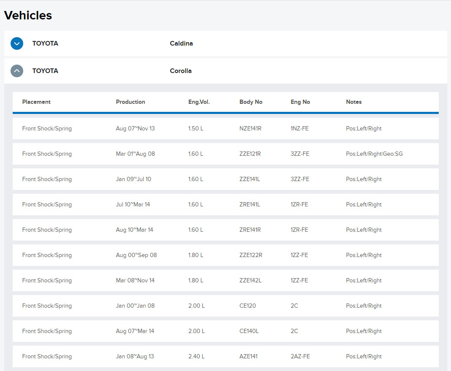Click production date Jan 09~Jul 10
Screen dimensions: 451x371
[x=133, y=179]
